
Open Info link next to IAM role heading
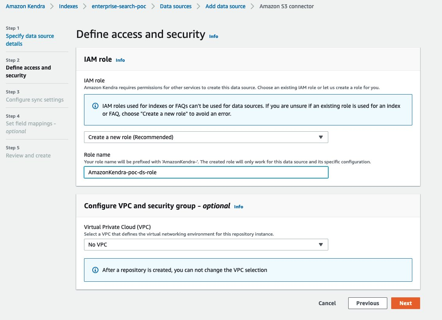tap(120, 60)
